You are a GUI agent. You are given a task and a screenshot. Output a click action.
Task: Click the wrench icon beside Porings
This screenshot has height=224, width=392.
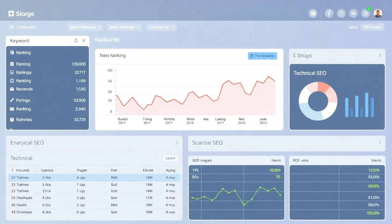(12, 100)
